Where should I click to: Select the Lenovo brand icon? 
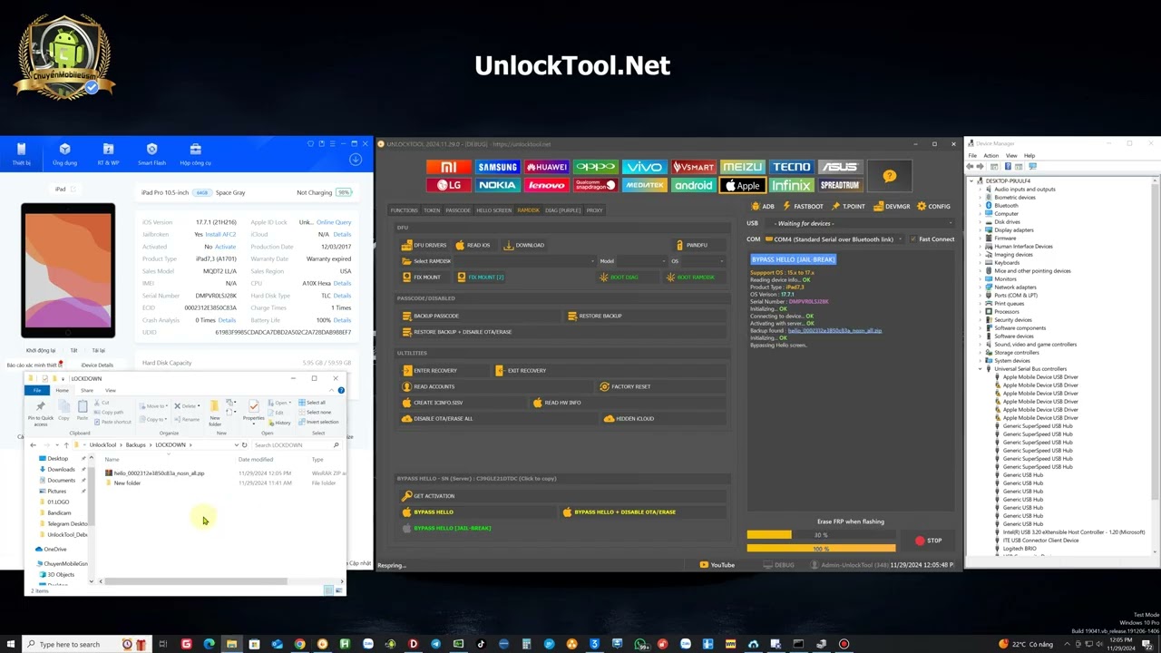pyautogui.click(x=547, y=185)
